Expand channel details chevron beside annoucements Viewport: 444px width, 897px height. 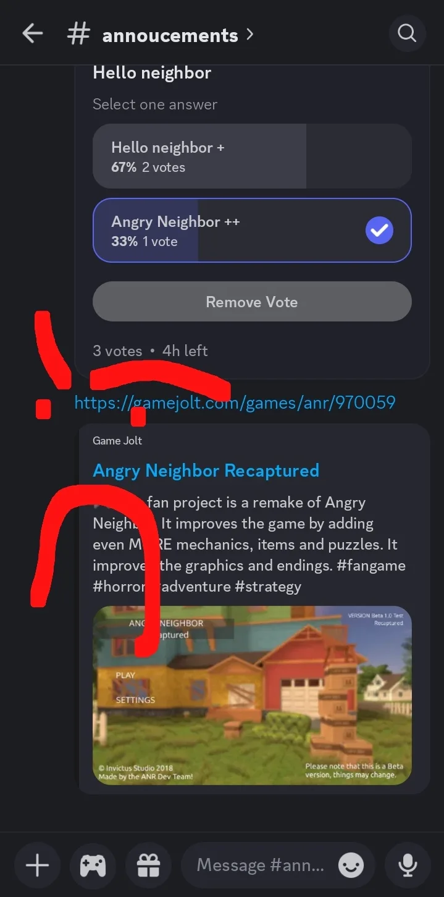249,35
